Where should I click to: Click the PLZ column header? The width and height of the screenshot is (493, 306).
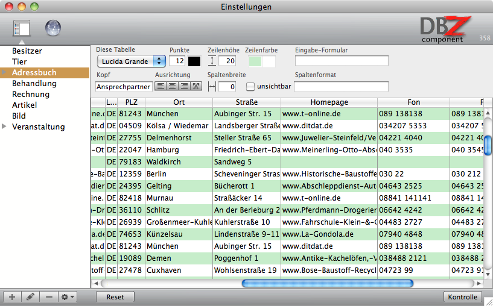(131, 102)
